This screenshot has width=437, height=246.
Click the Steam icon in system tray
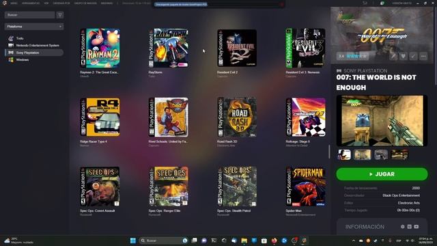click(376, 241)
